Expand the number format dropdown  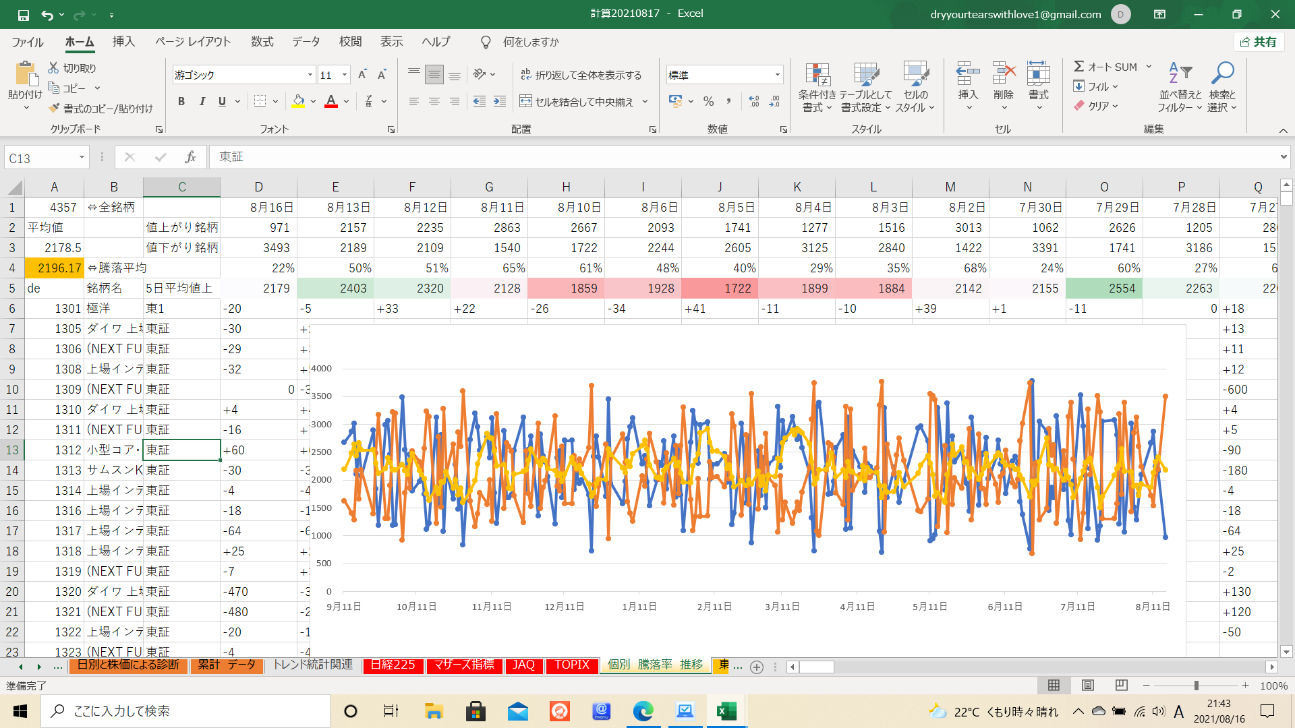[777, 75]
